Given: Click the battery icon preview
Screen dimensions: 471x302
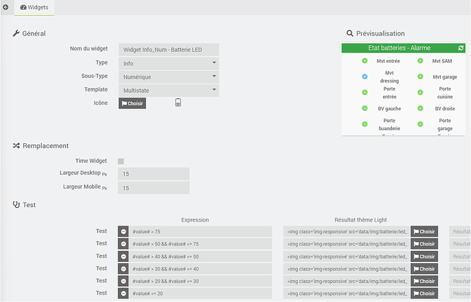Looking at the screenshot, I should (178, 102).
